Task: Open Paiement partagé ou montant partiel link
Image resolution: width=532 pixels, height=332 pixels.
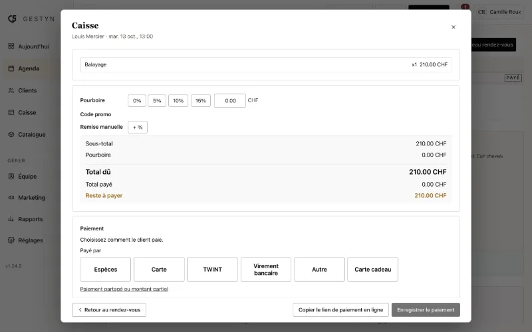Action: point(124,289)
